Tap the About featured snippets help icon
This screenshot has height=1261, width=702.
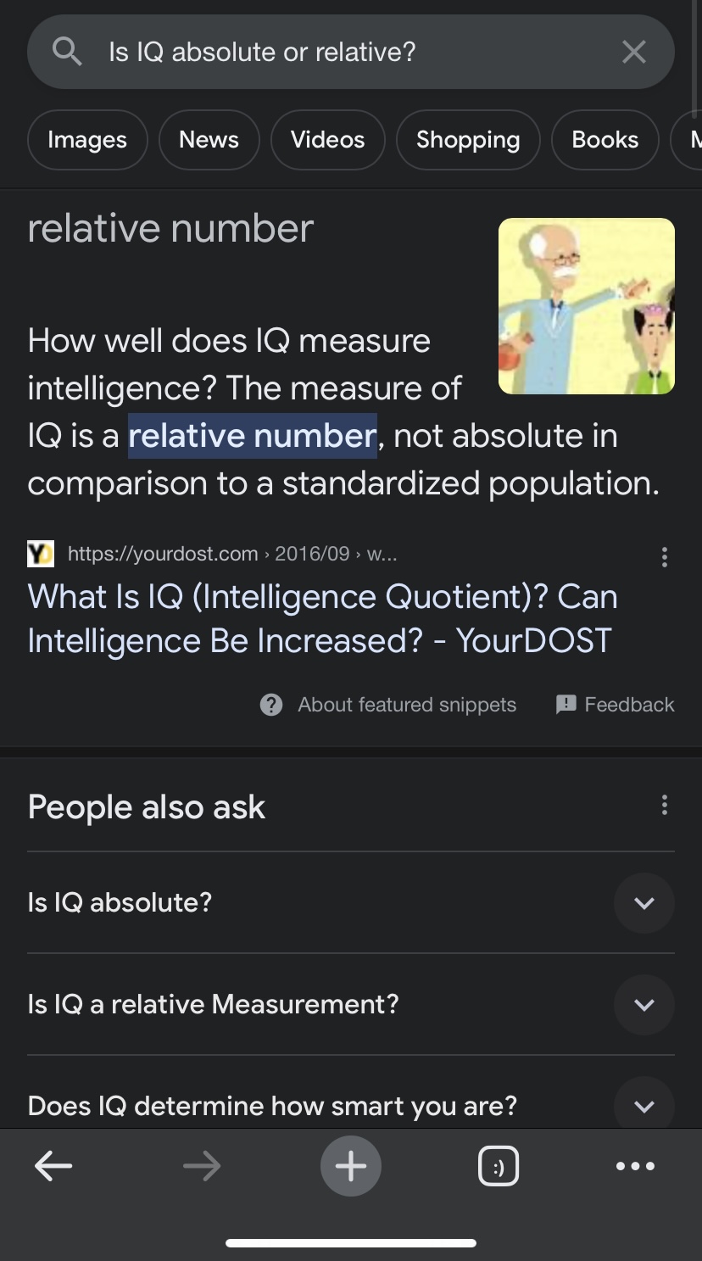[x=271, y=705]
